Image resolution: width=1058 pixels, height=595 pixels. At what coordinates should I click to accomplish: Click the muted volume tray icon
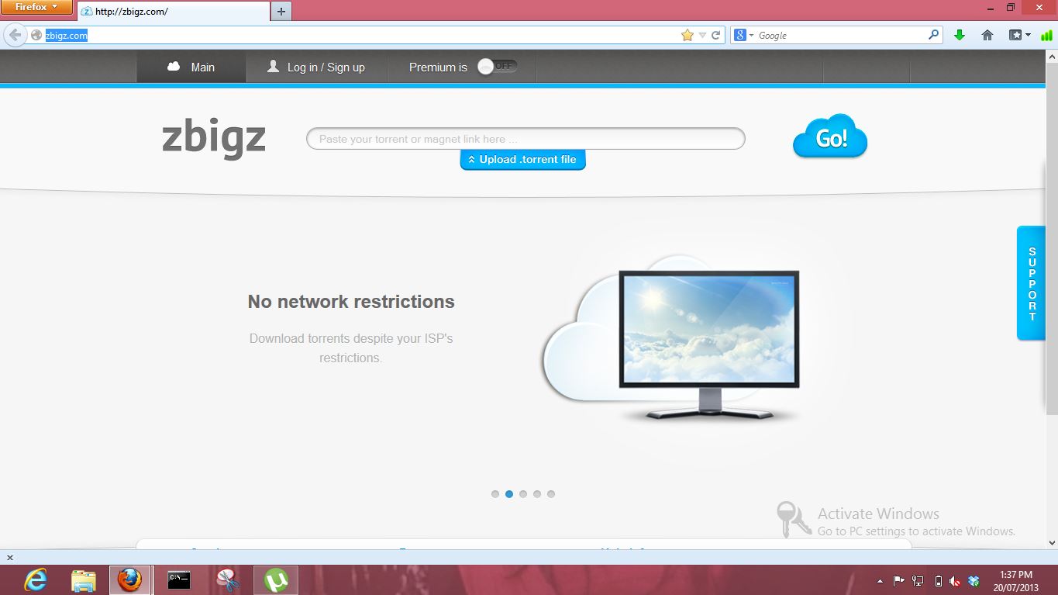(x=955, y=580)
